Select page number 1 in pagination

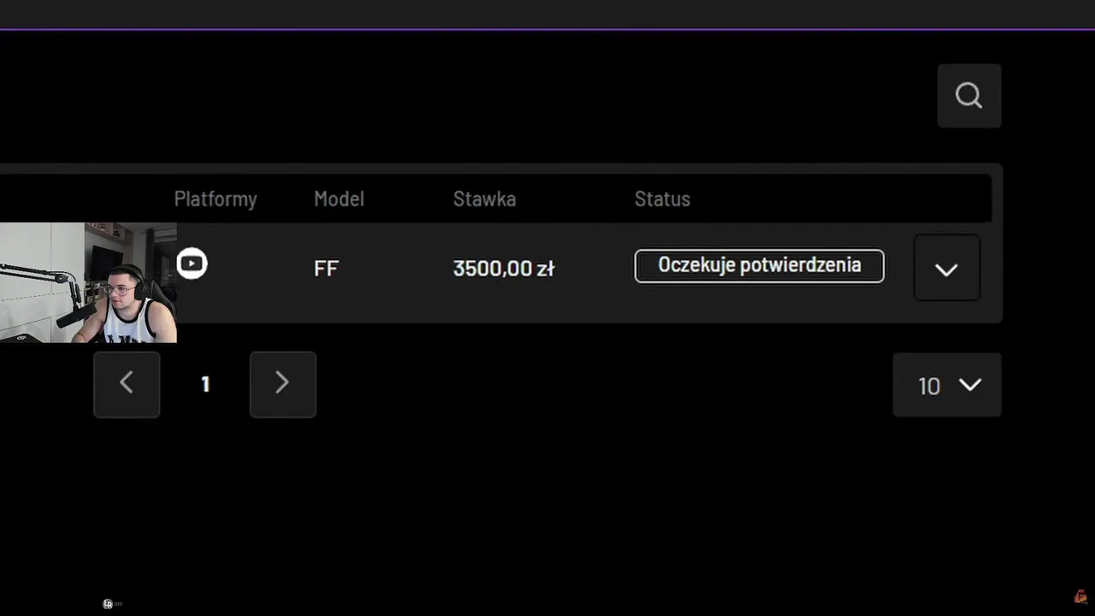tap(205, 384)
